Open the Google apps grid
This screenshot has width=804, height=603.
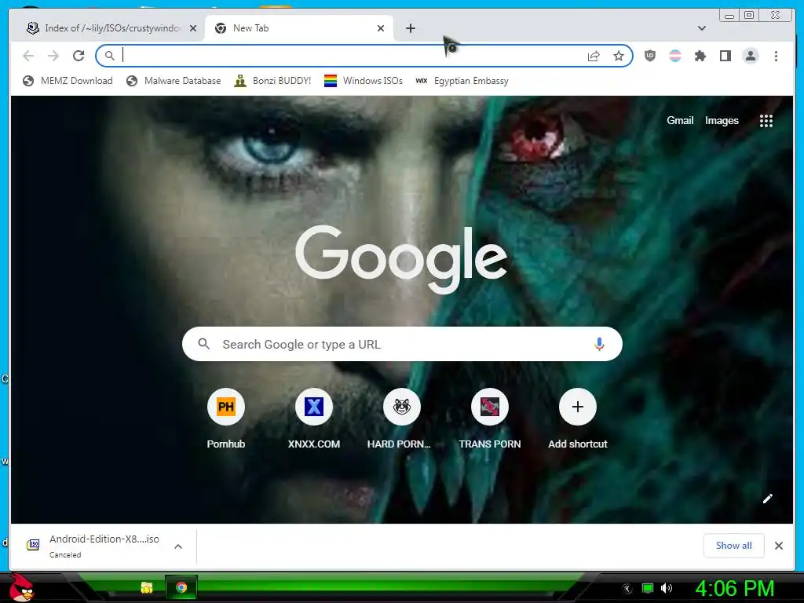766,121
